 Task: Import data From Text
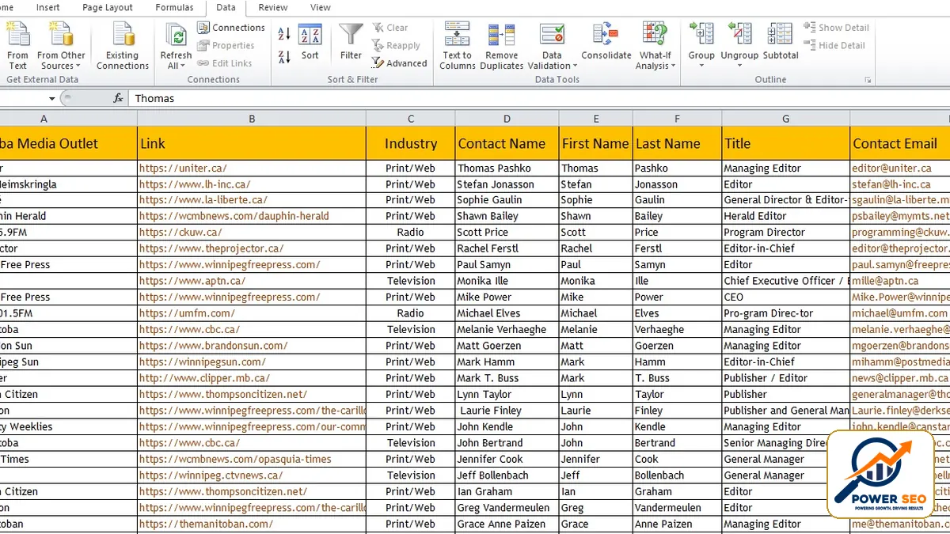[17, 46]
